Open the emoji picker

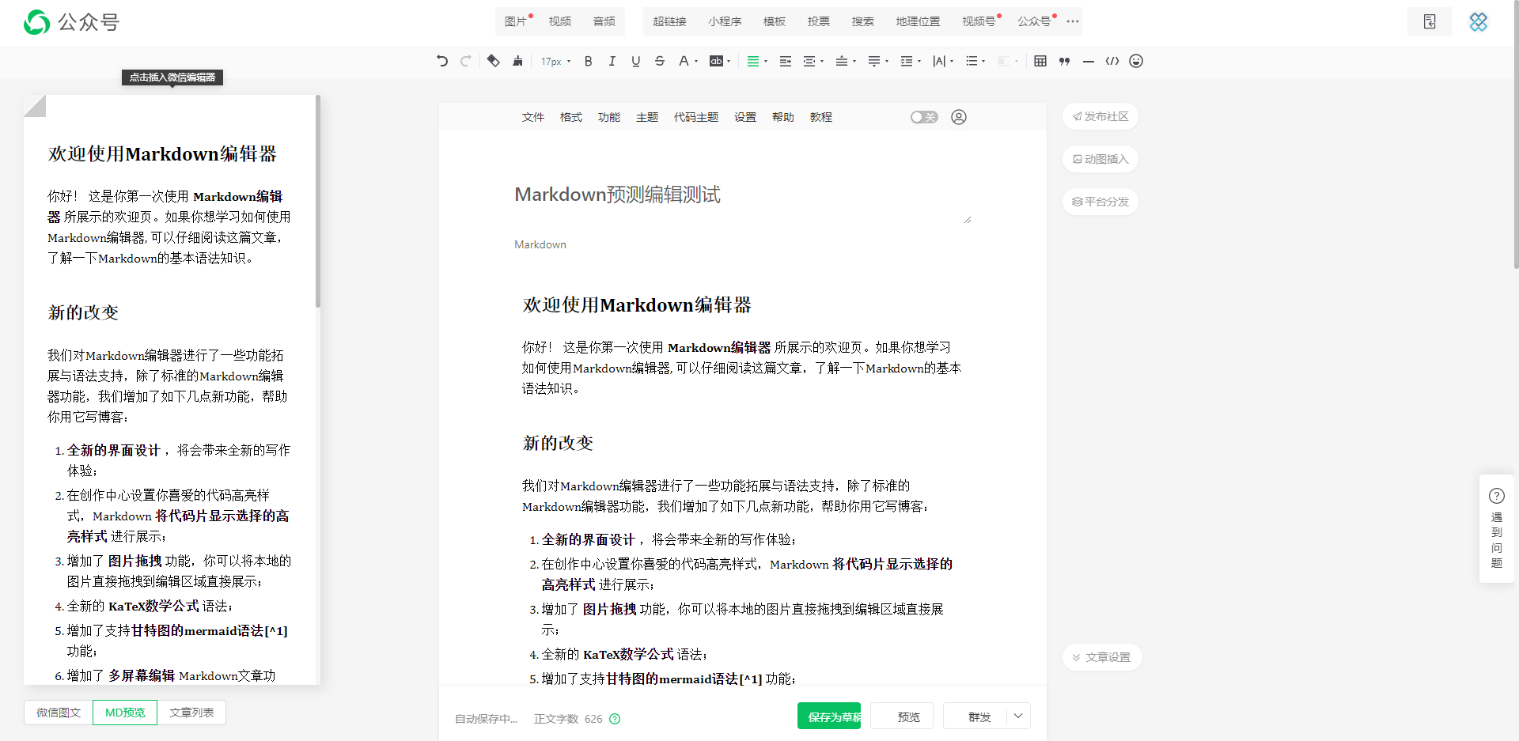[x=1136, y=61]
